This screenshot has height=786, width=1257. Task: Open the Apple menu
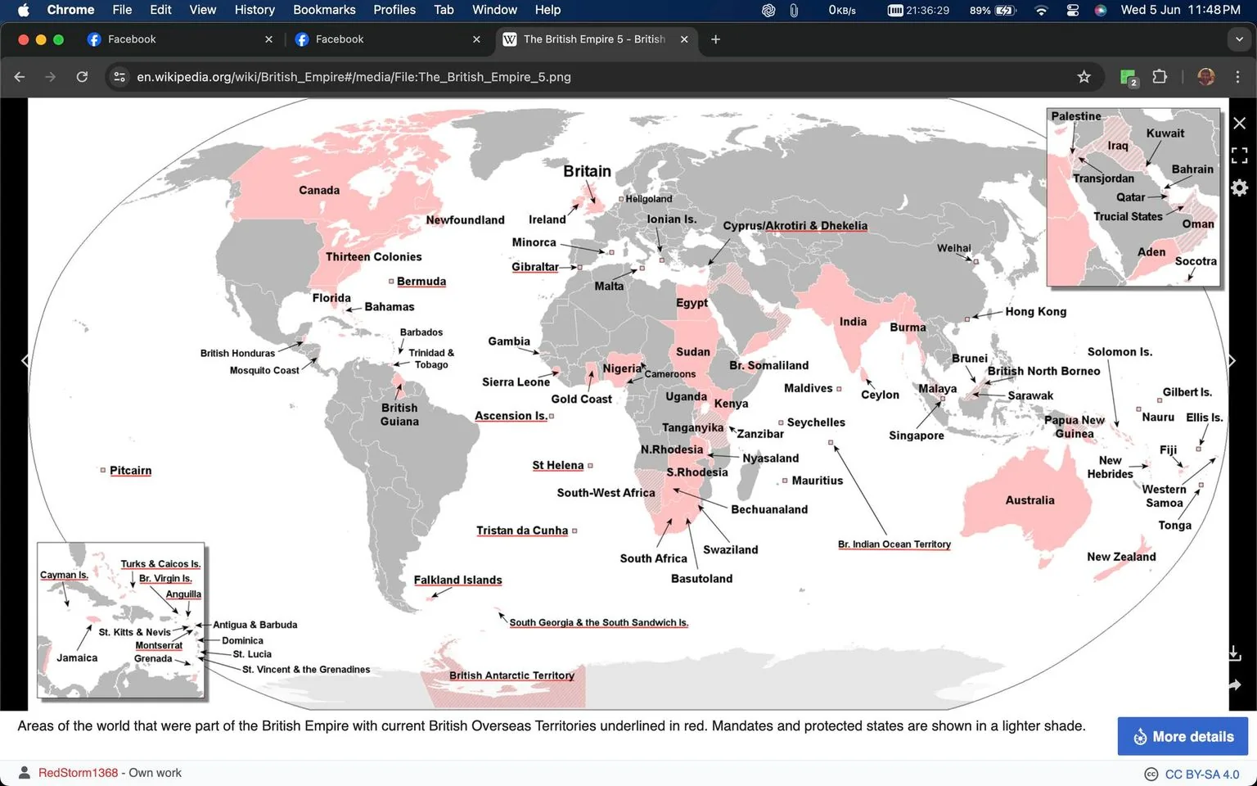click(x=23, y=10)
